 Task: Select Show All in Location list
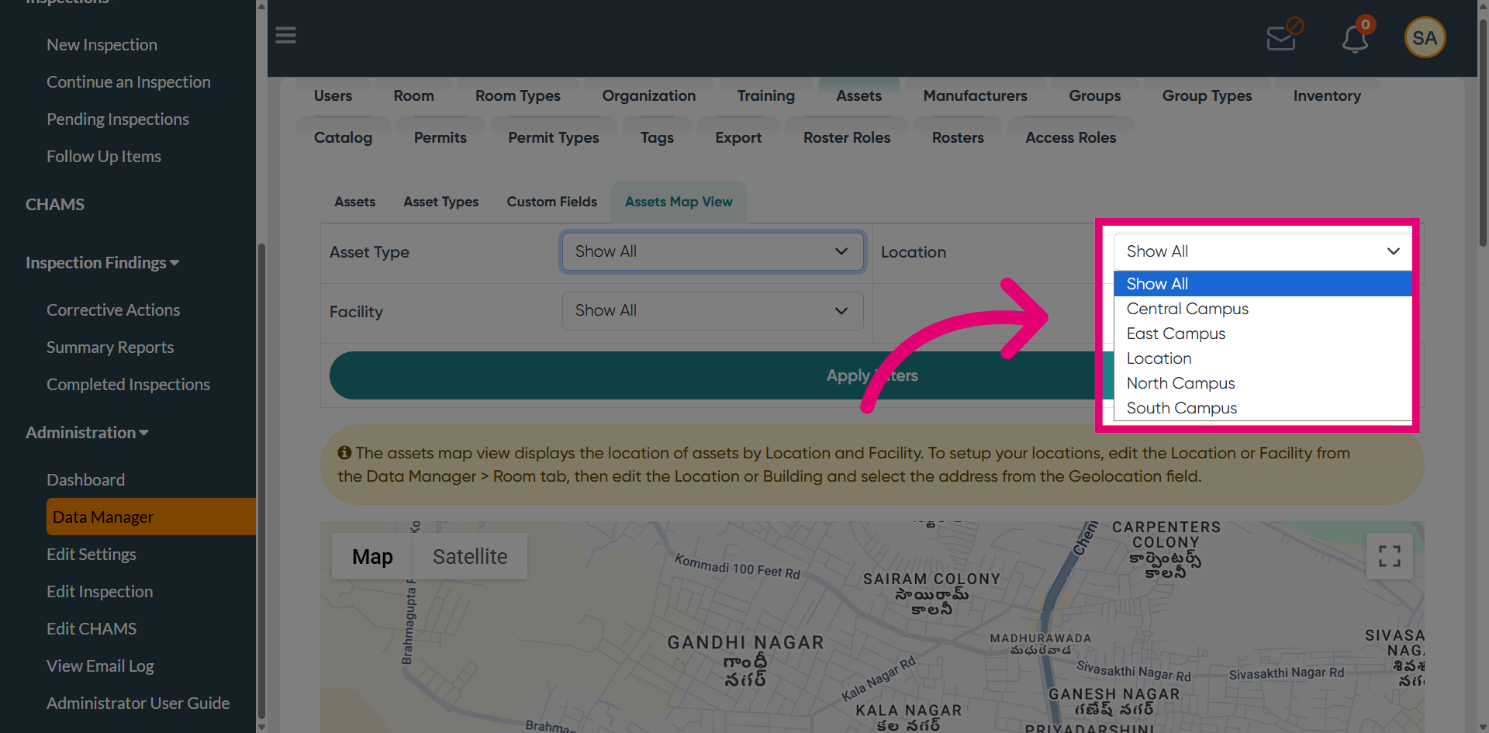[x=1263, y=284]
